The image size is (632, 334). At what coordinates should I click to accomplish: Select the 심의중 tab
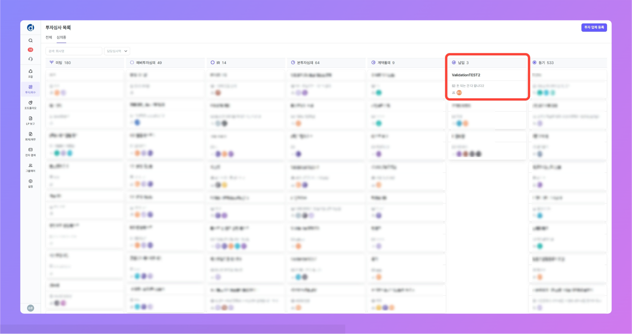coord(61,37)
